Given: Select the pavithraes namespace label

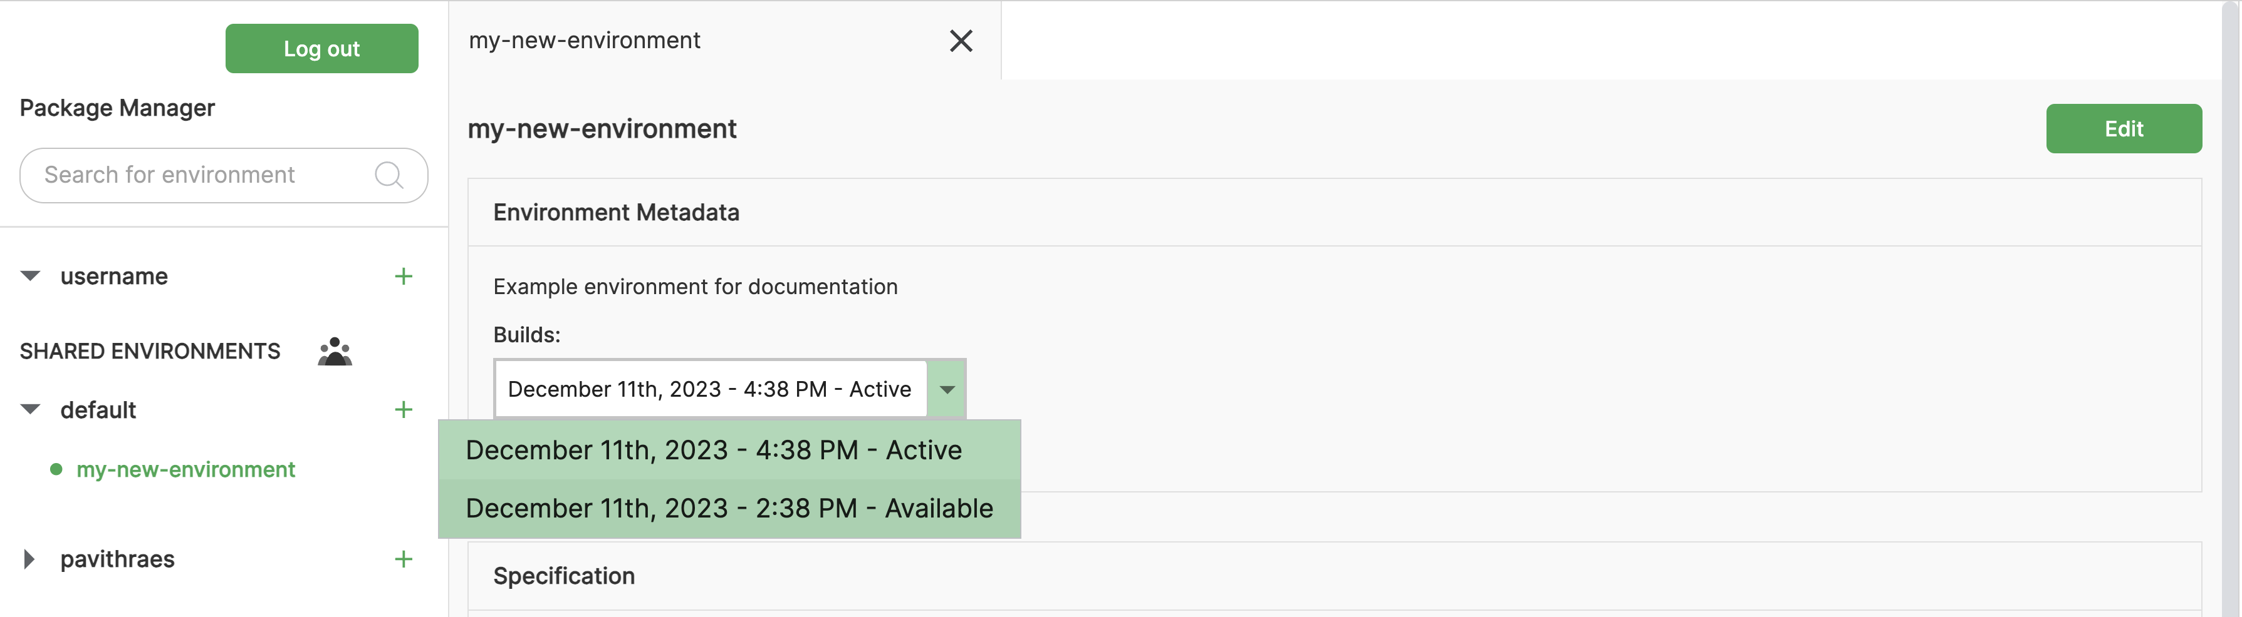Looking at the screenshot, I should tap(118, 559).
